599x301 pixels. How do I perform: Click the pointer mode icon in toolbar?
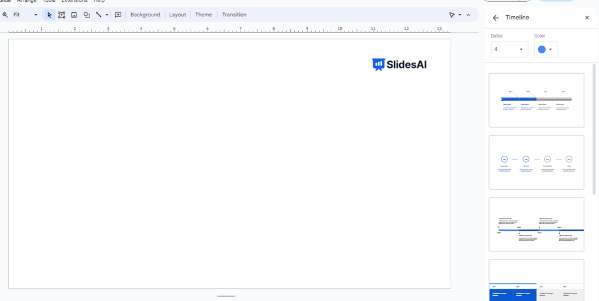pos(452,15)
